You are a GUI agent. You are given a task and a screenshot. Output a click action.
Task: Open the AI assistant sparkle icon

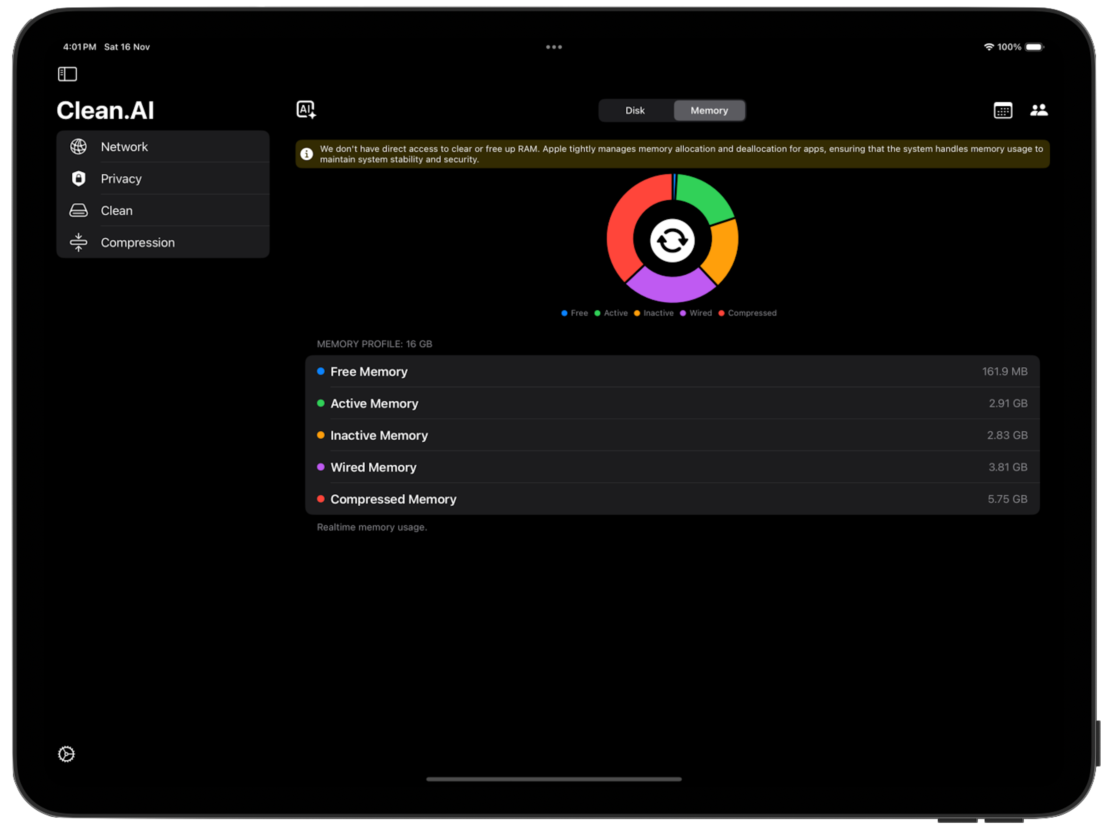(x=305, y=110)
